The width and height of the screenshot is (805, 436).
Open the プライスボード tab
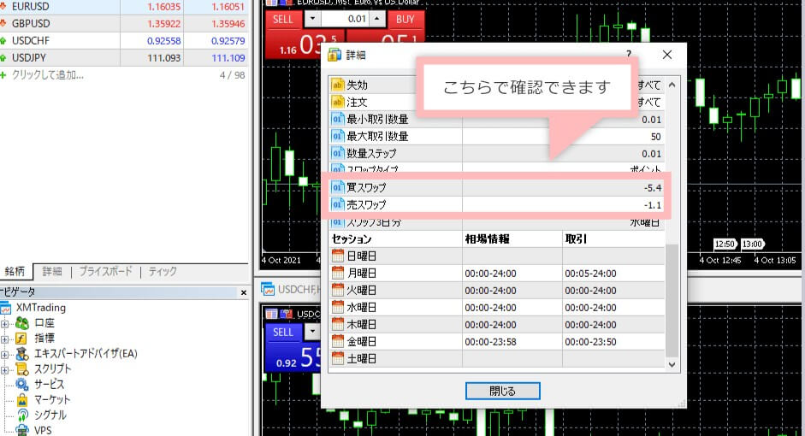[105, 271]
